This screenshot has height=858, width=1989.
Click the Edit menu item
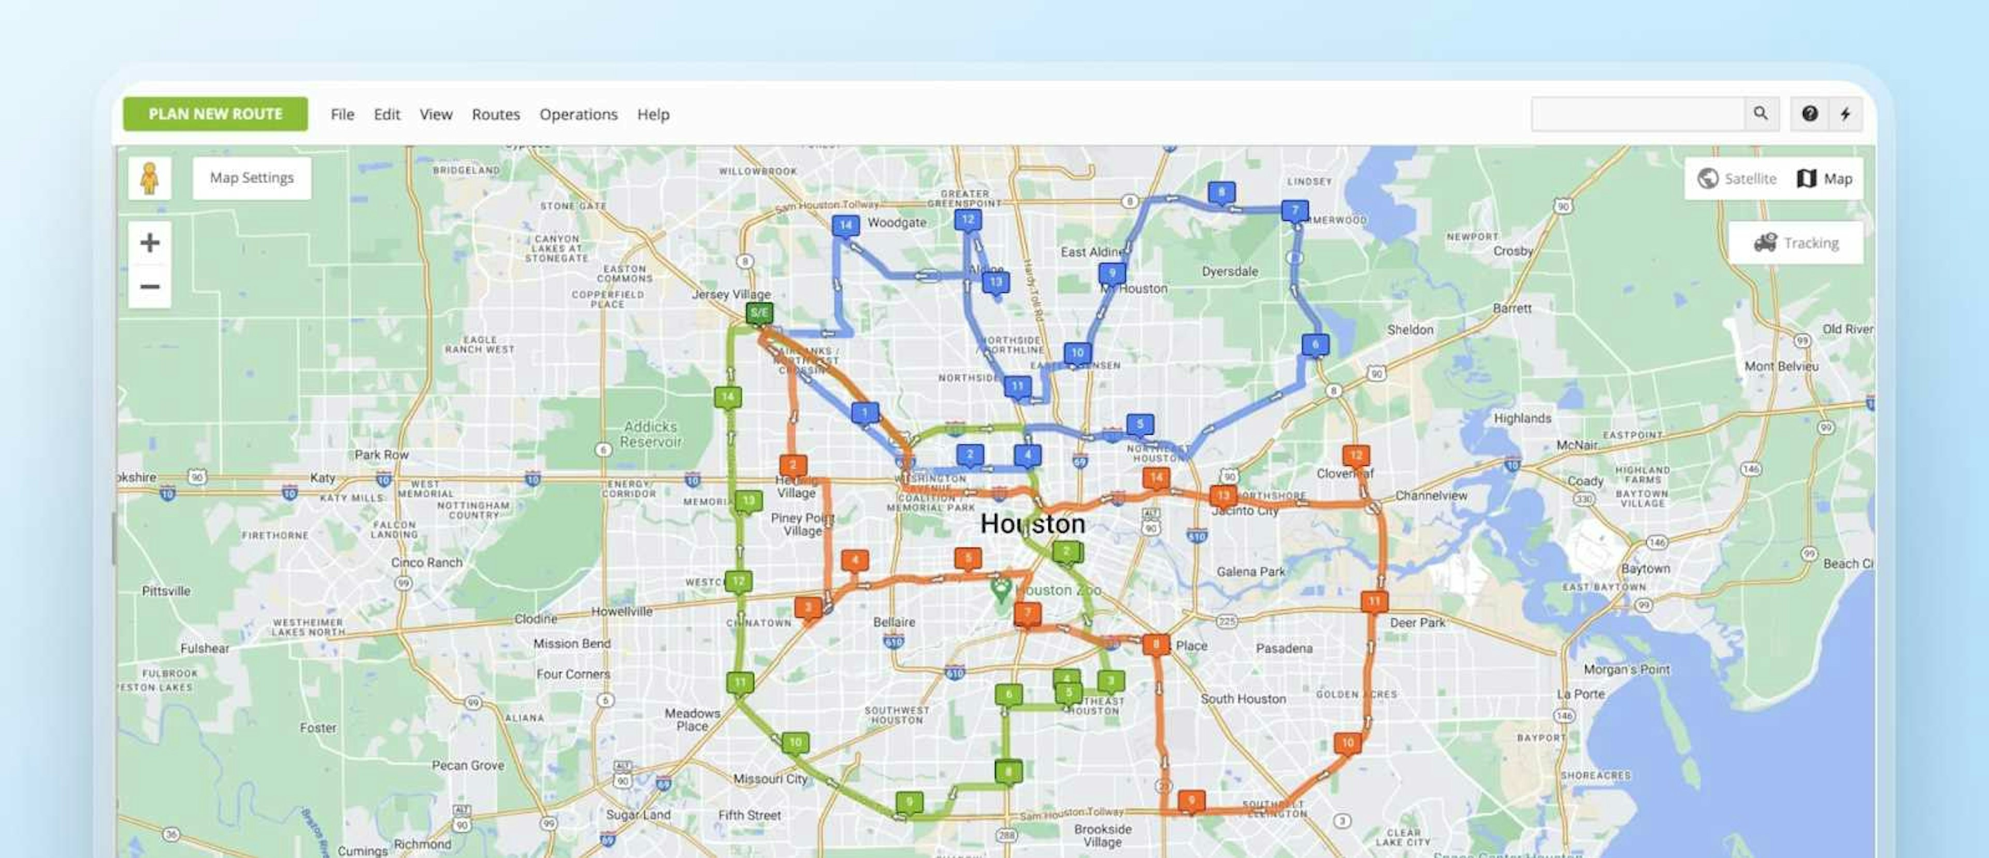tap(387, 114)
